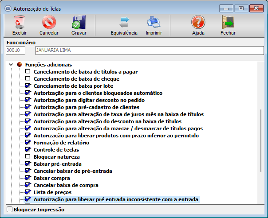Viewport: 268px width, 218px height.
Task: Collapse the Funções adicionais tree node
Action: pyautogui.click(x=11, y=65)
